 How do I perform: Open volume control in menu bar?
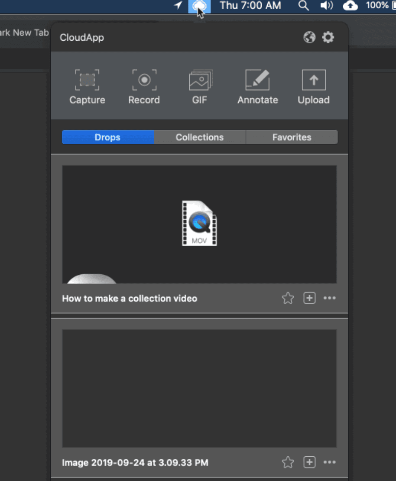click(x=326, y=6)
